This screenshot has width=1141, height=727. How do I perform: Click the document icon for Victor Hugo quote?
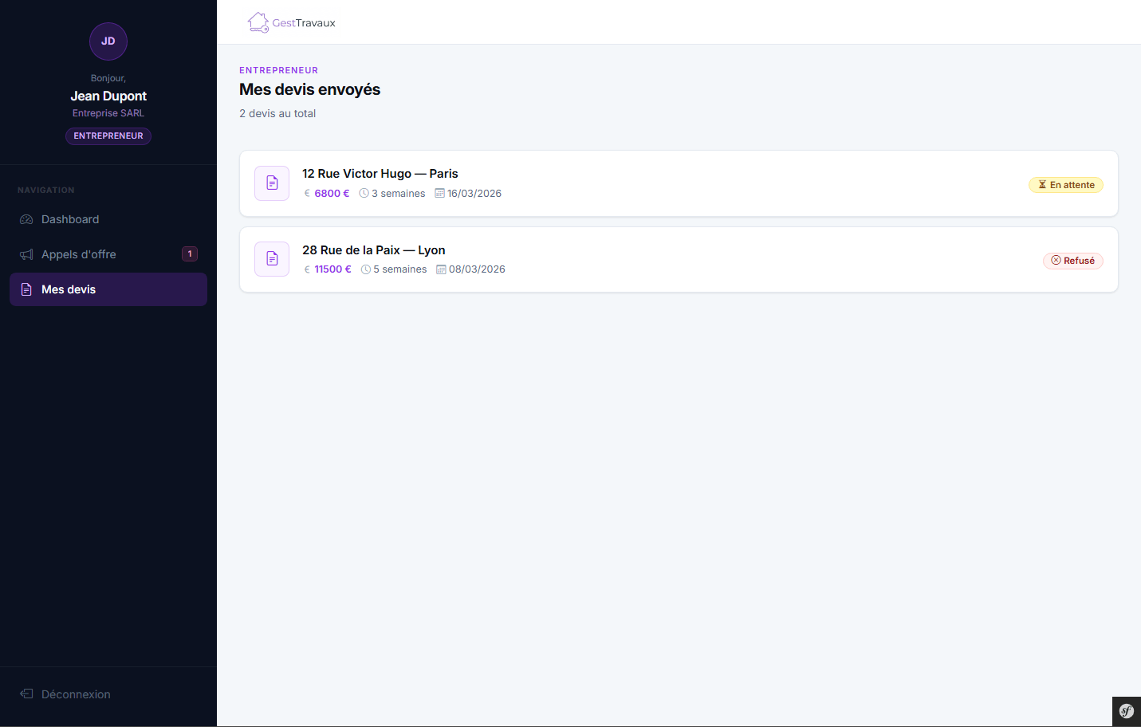pyautogui.click(x=272, y=183)
